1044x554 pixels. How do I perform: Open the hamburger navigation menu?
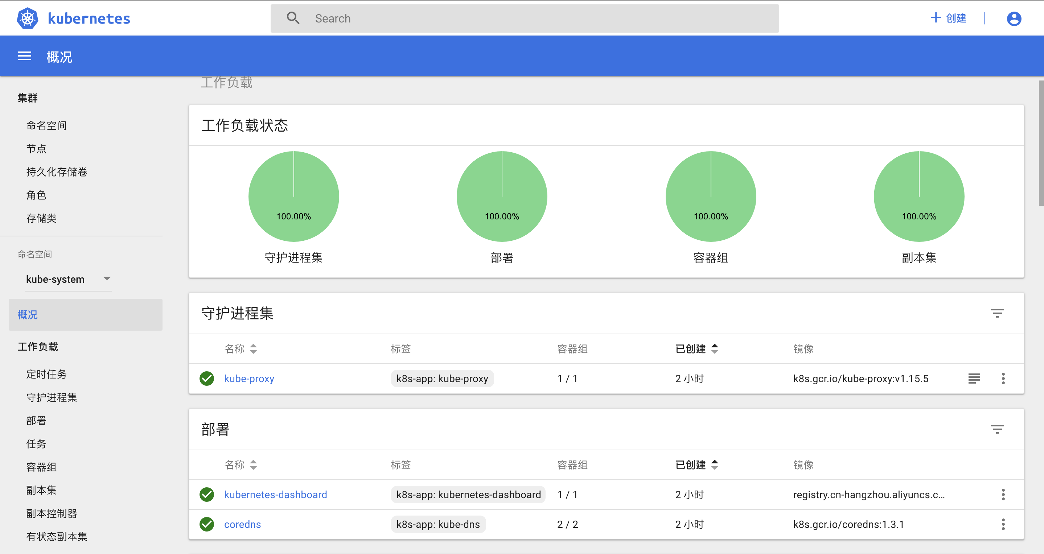click(x=24, y=56)
